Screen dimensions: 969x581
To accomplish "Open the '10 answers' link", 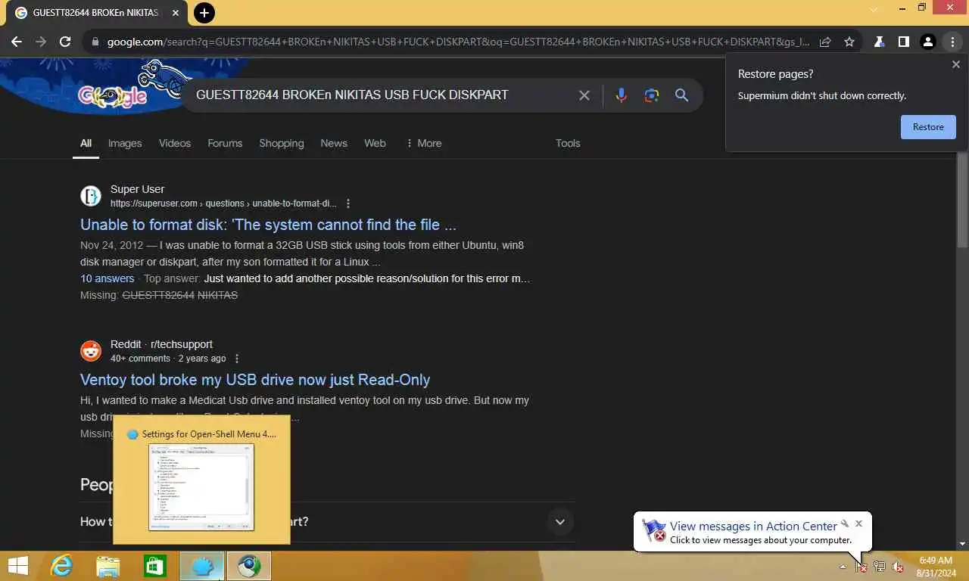I will [x=107, y=278].
